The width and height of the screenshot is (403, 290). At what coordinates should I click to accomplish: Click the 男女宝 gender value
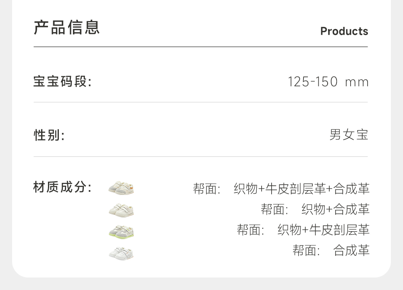point(349,135)
